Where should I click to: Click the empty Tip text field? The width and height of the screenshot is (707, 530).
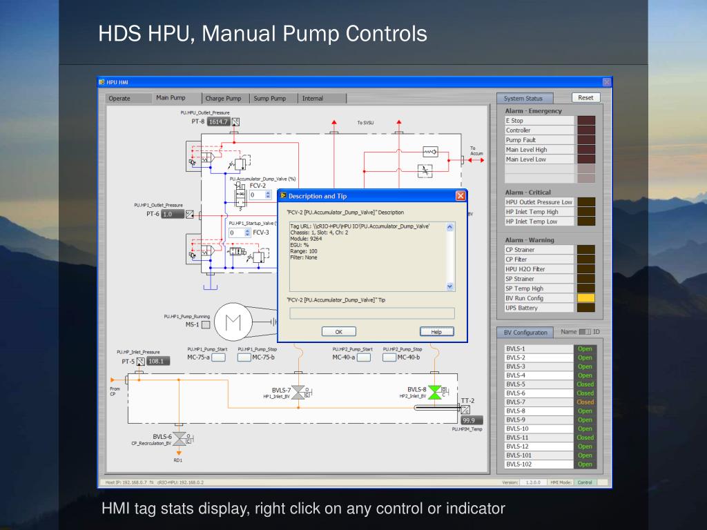(372, 313)
